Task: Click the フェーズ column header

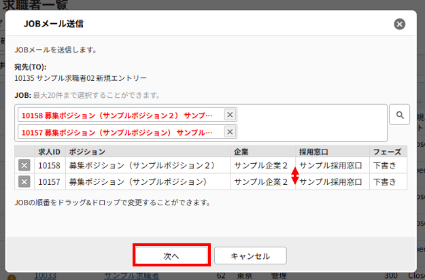Action: (386, 151)
